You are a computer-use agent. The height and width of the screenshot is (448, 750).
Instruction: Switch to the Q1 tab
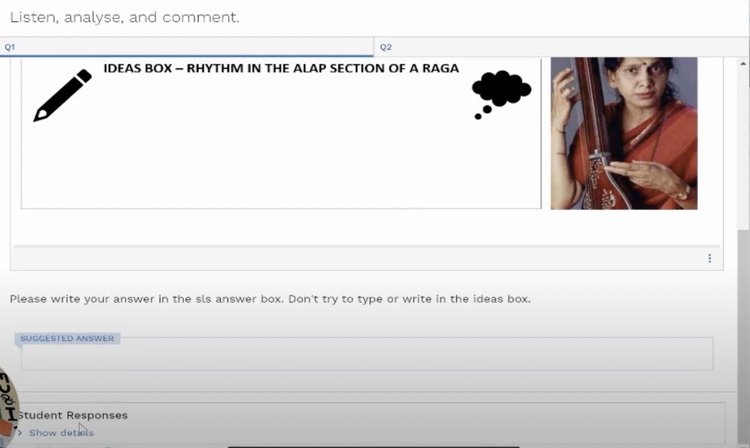(x=187, y=47)
